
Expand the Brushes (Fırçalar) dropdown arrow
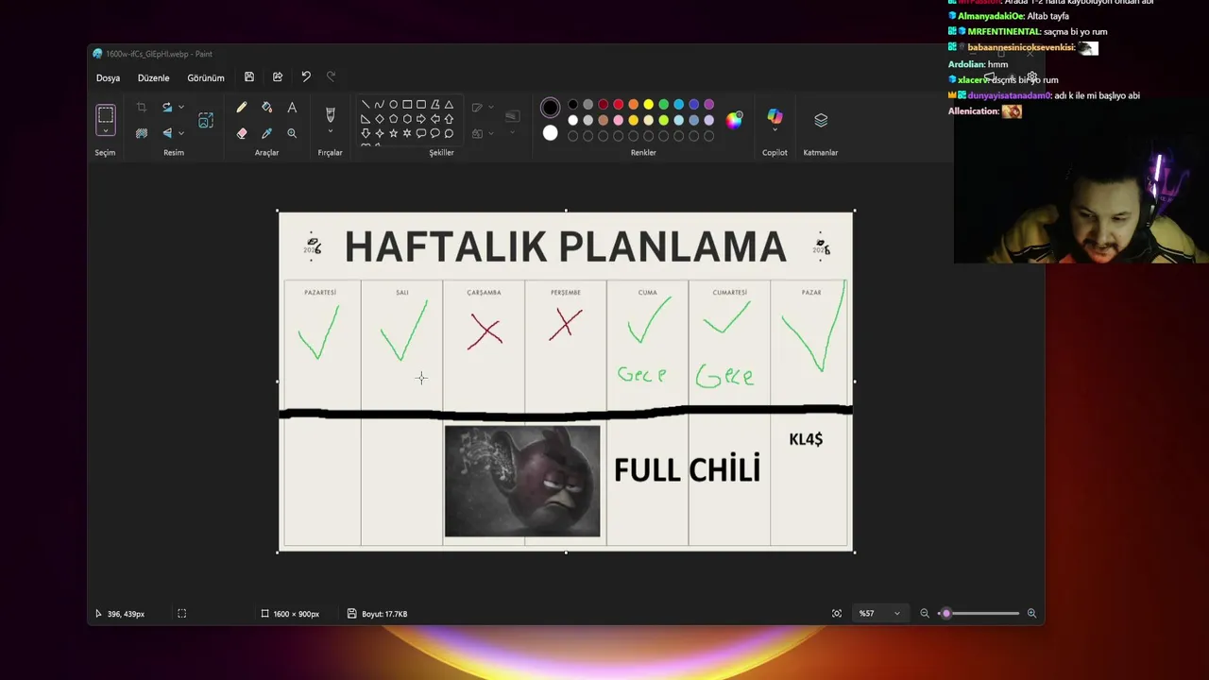coord(330,131)
